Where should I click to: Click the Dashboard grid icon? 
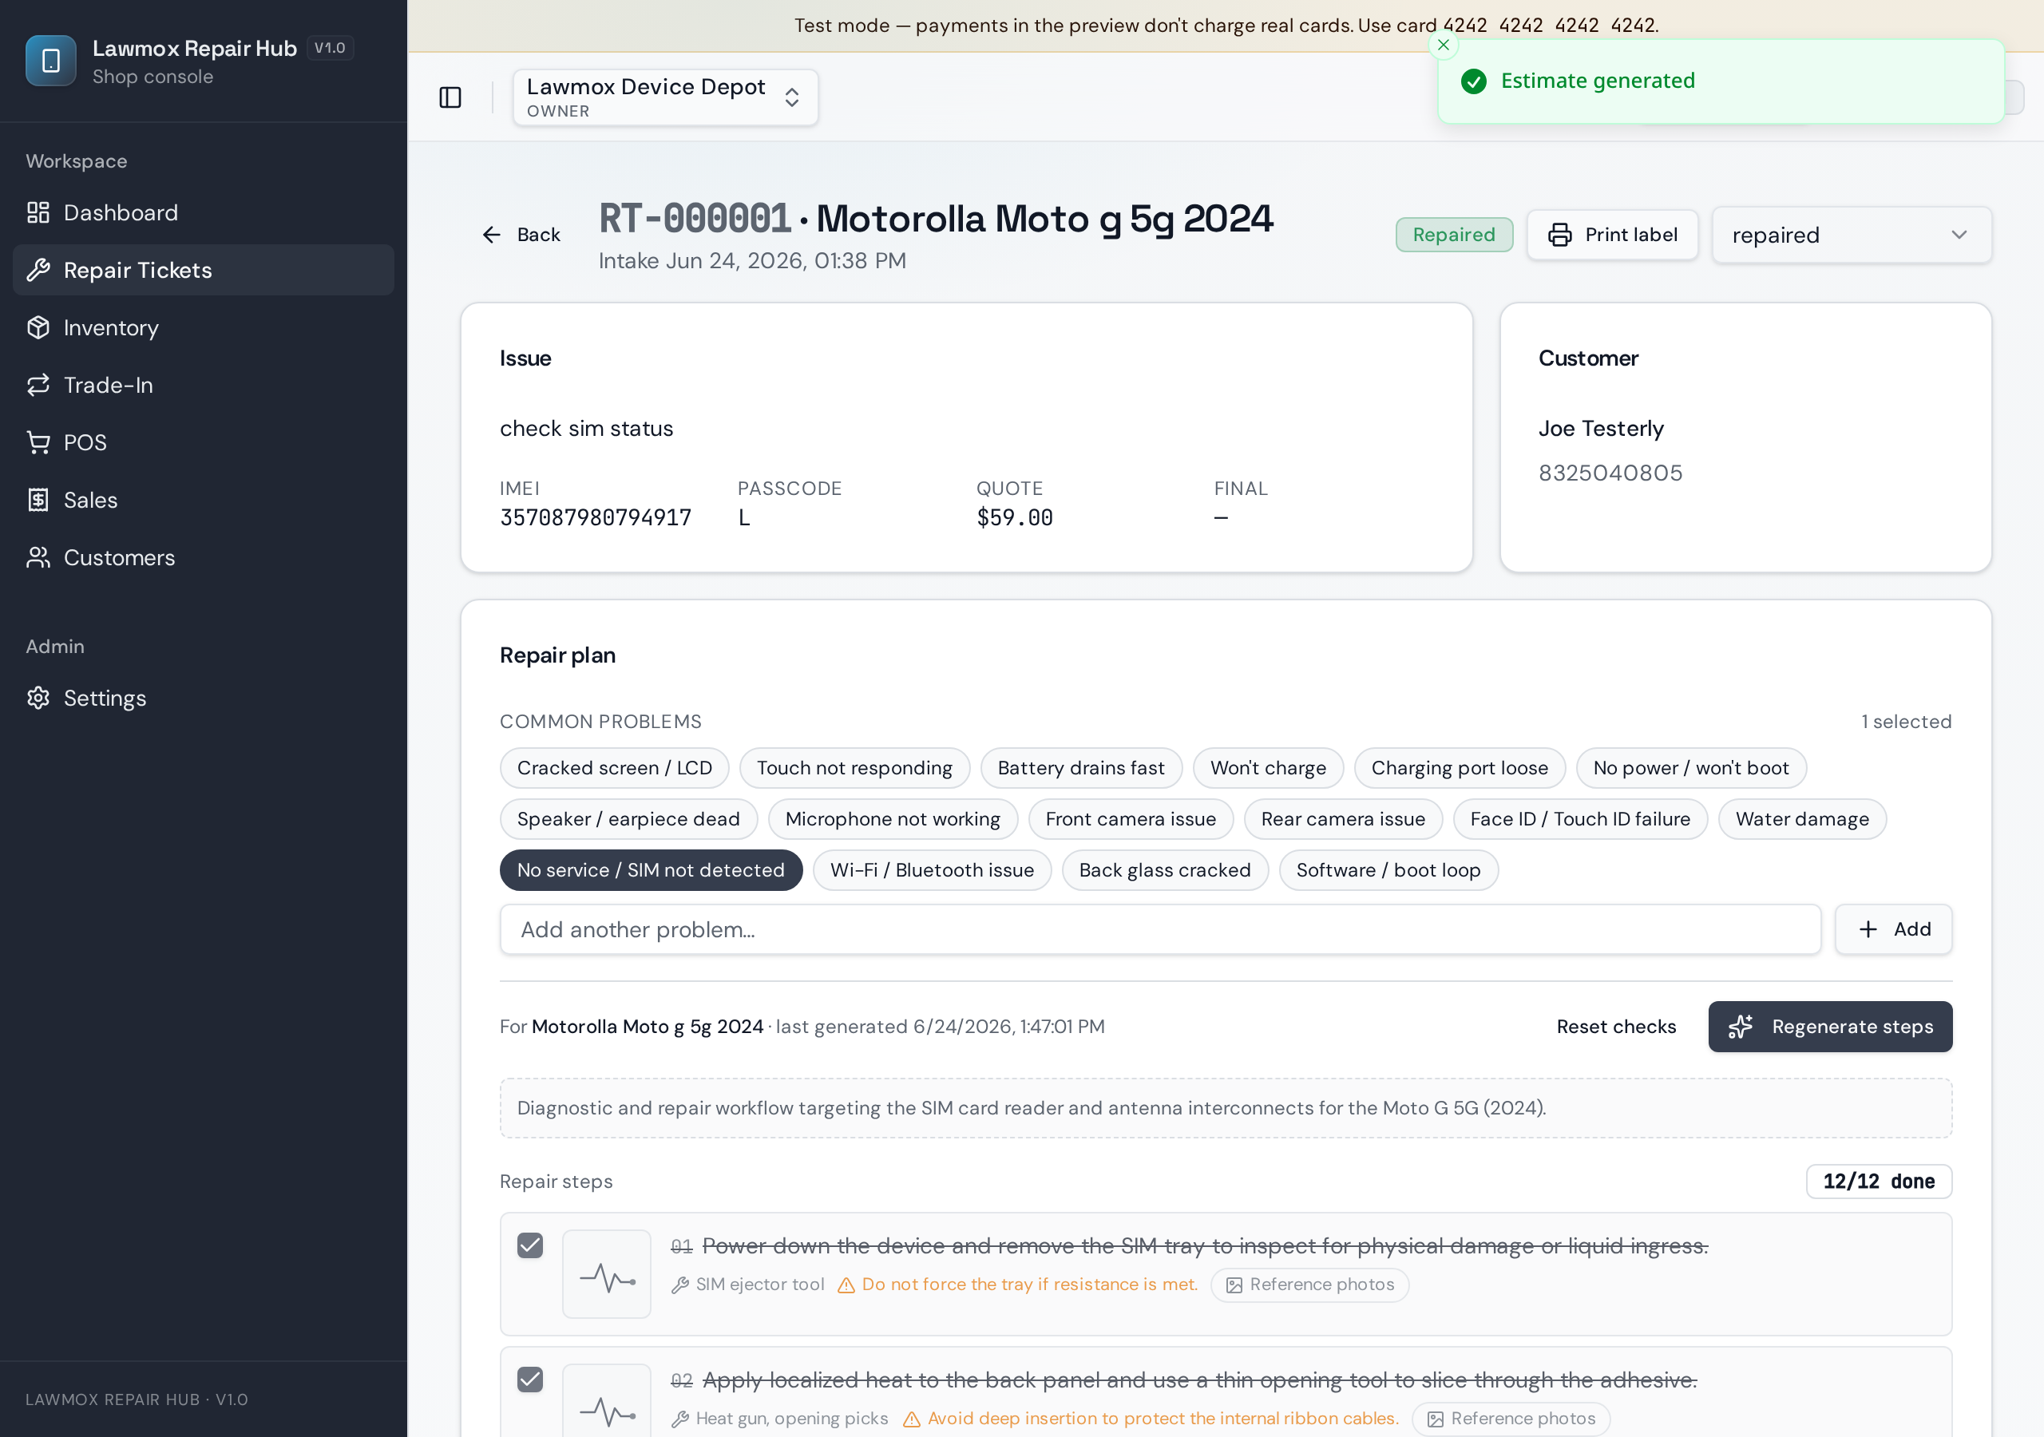coord(38,213)
